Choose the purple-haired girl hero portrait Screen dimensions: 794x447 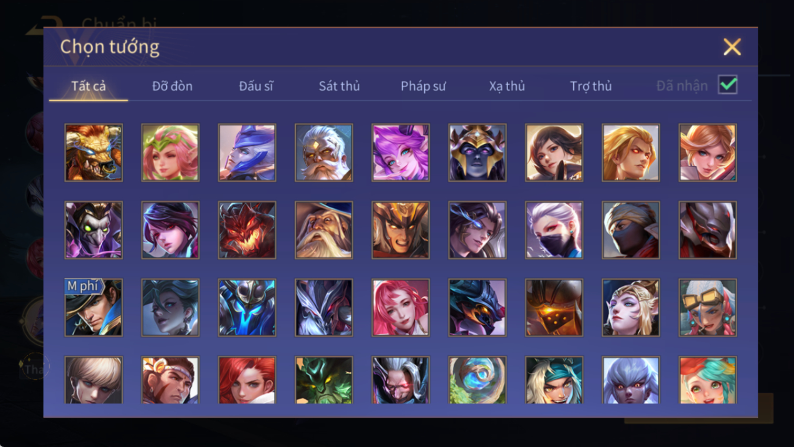point(401,153)
